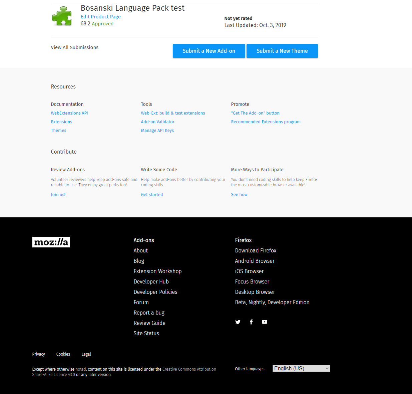412x394 pixels.
Task: Click Get started under Write Some Code
Action: click(x=152, y=194)
